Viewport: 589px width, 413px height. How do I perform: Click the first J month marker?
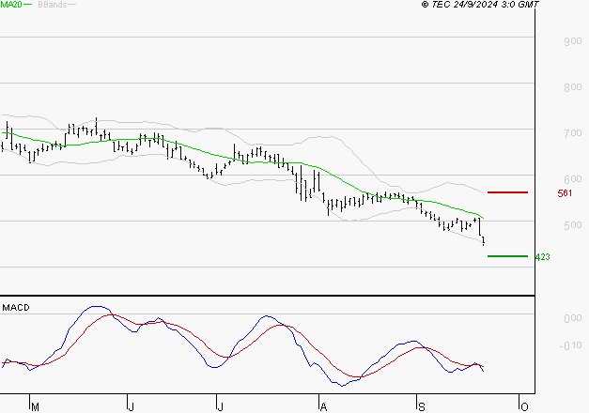tap(132, 407)
